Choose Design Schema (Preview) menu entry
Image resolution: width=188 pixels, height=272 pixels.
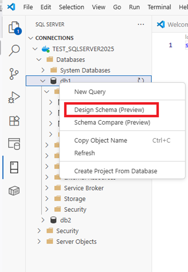pyautogui.click(x=122, y=110)
